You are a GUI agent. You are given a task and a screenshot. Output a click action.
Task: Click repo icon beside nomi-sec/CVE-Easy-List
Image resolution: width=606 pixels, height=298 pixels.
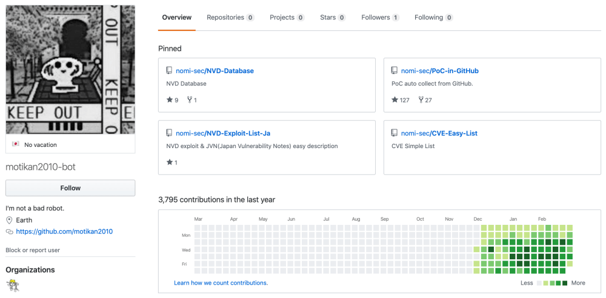[x=395, y=133]
